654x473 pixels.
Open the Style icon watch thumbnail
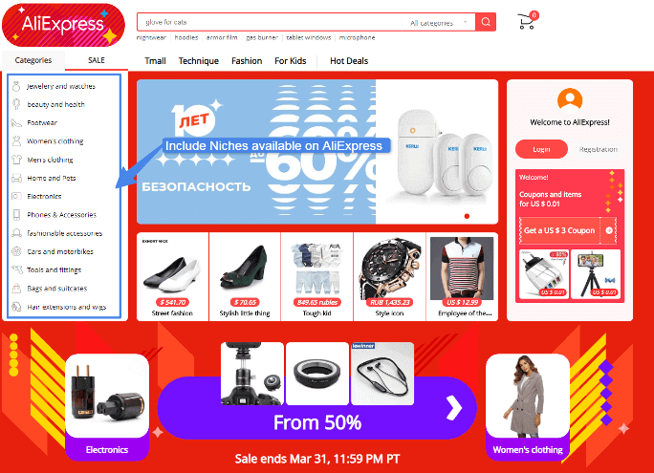click(x=389, y=269)
